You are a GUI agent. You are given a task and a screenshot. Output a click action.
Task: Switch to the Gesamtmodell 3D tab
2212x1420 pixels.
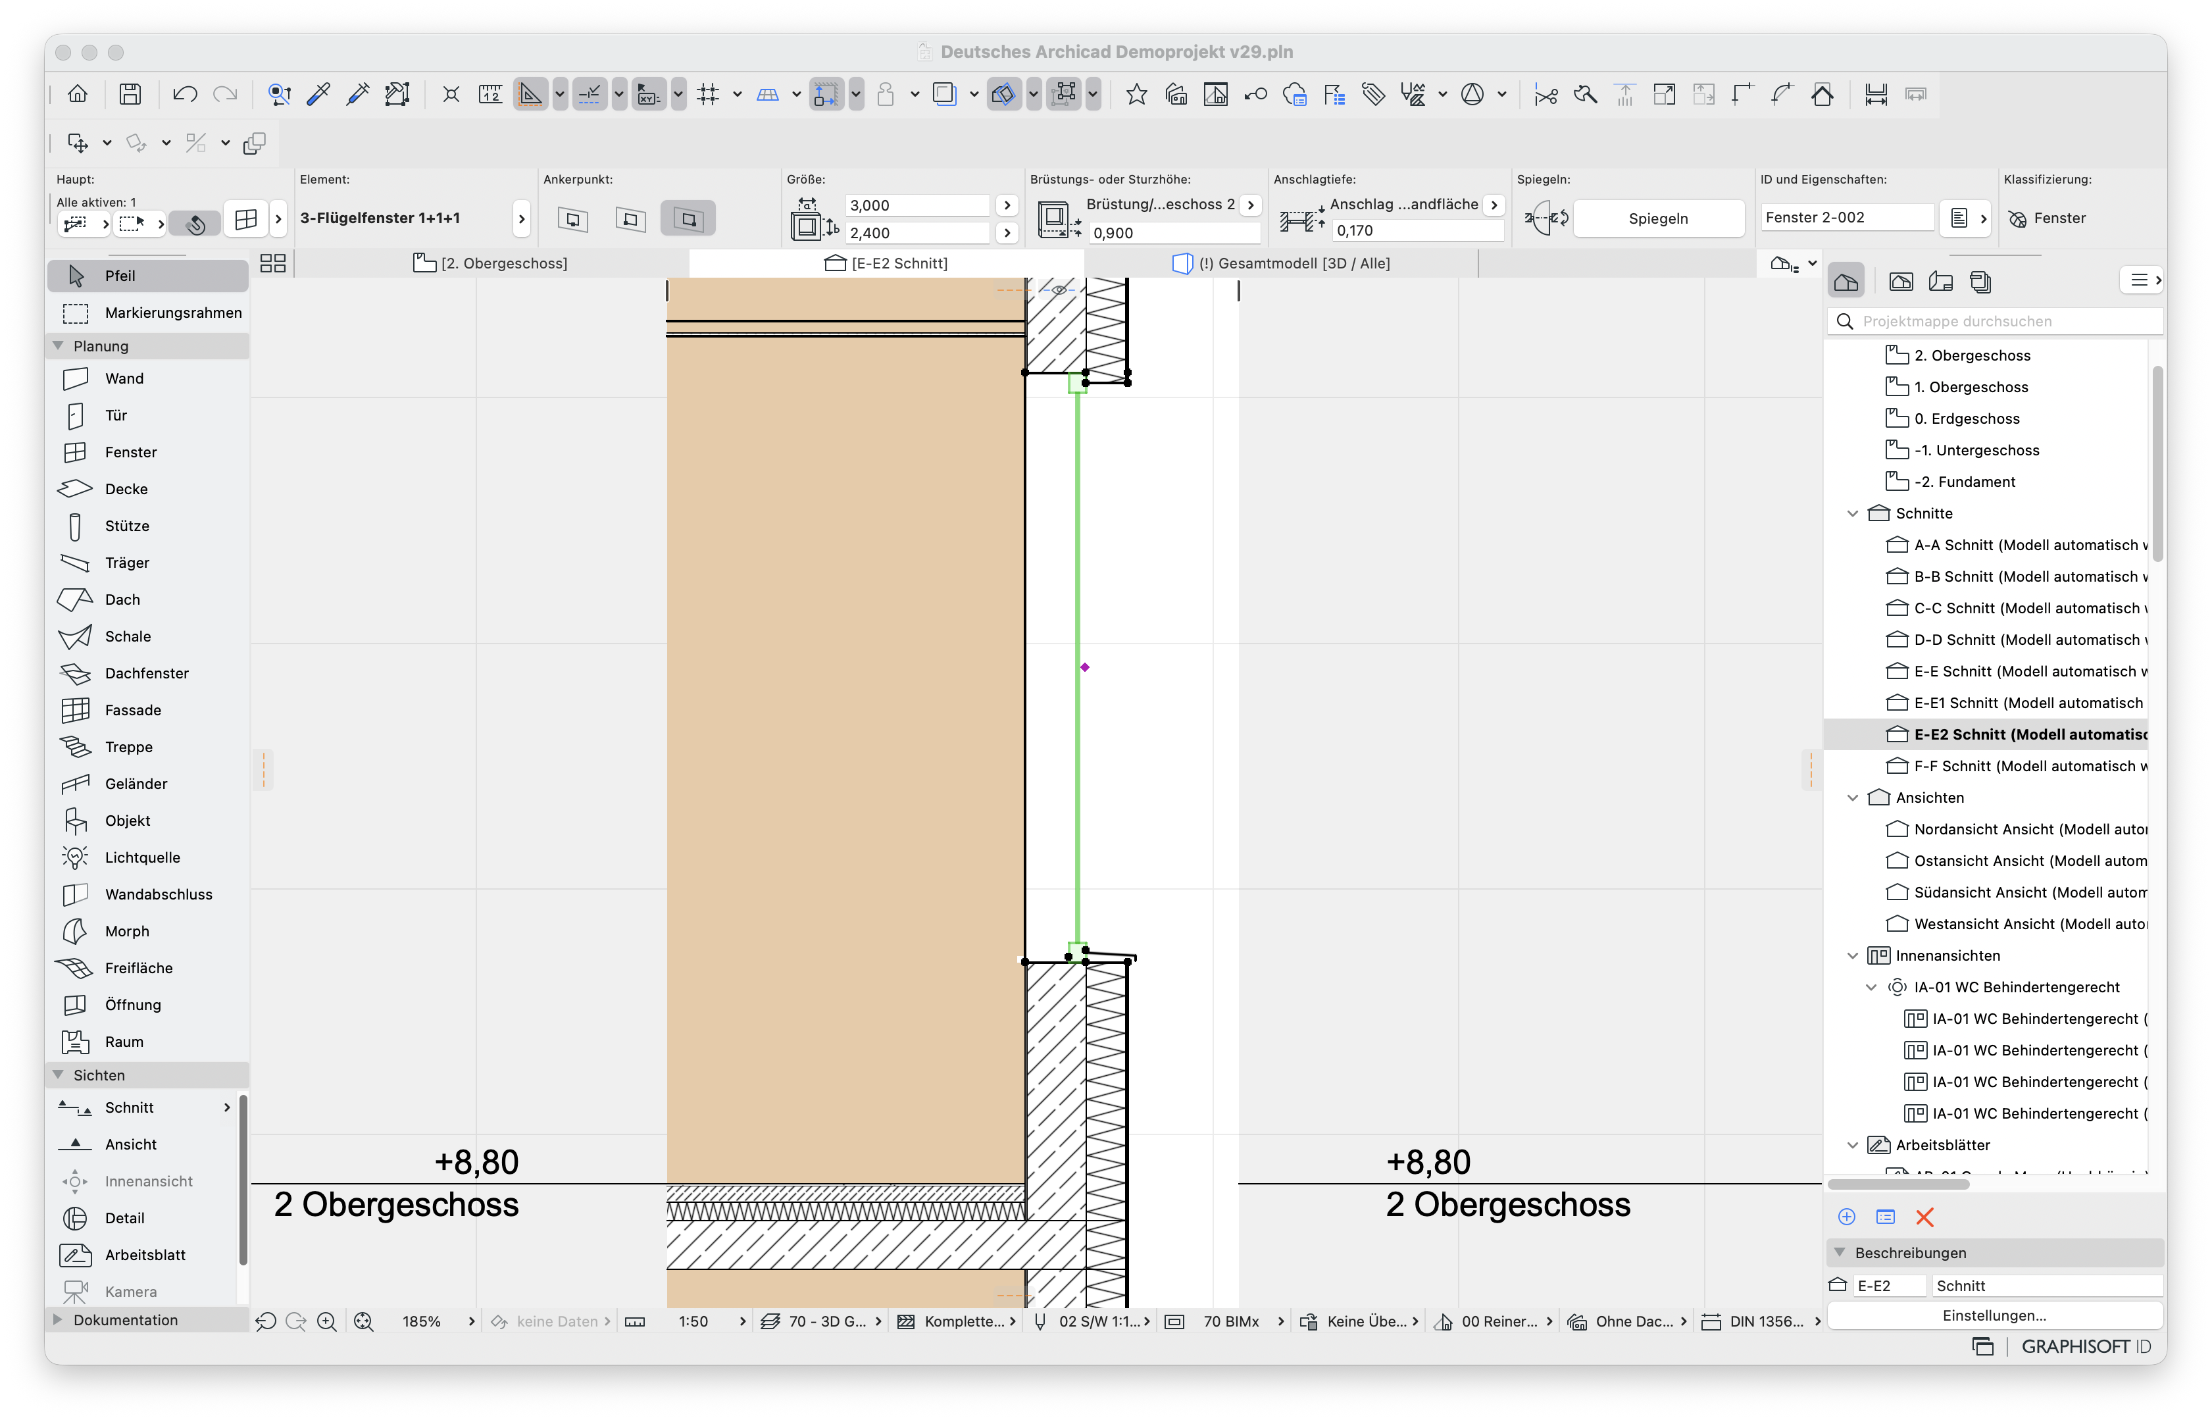point(1281,264)
